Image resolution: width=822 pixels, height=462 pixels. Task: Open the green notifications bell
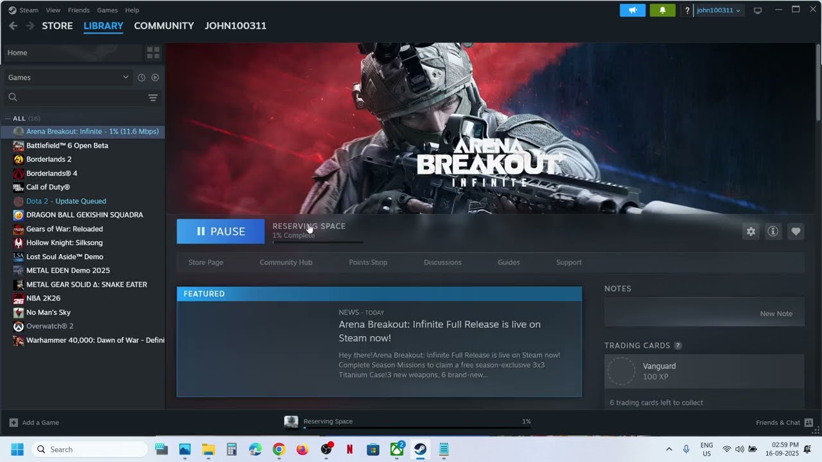click(662, 10)
